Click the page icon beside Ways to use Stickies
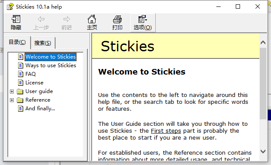Image resolution: width=271 pixels, height=165 pixels. [x=21, y=65]
